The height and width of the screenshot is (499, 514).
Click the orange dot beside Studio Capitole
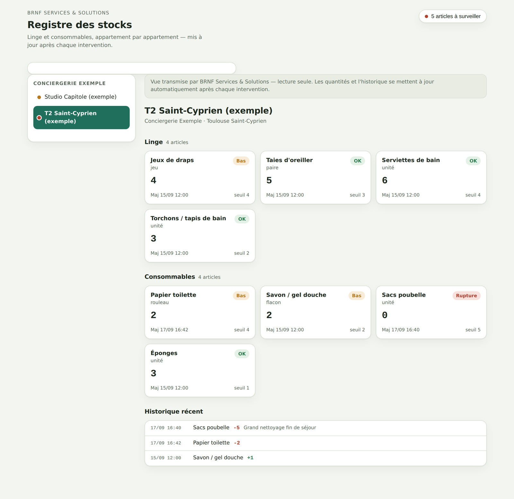(39, 97)
